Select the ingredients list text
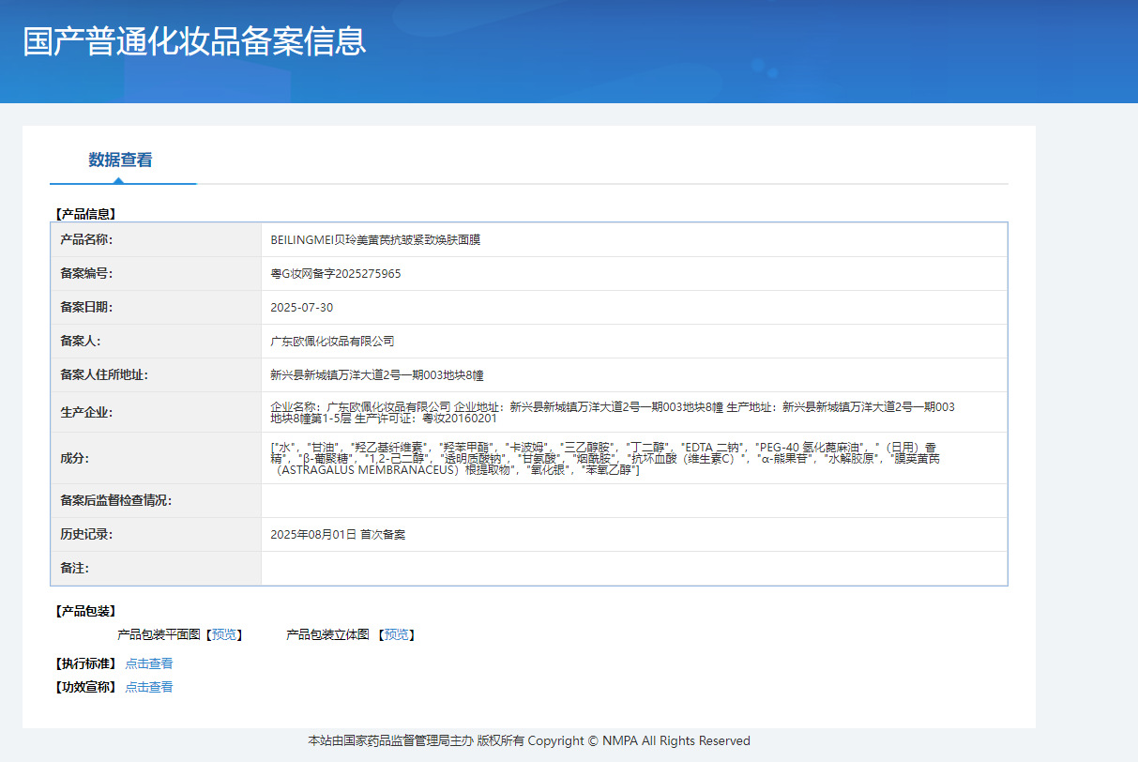Screen dimensions: 1138x762 [x=605, y=458]
